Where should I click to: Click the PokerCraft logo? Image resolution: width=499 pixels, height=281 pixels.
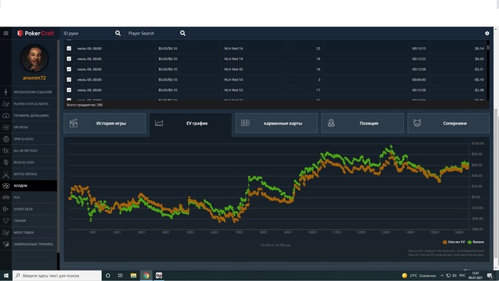click(x=36, y=33)
